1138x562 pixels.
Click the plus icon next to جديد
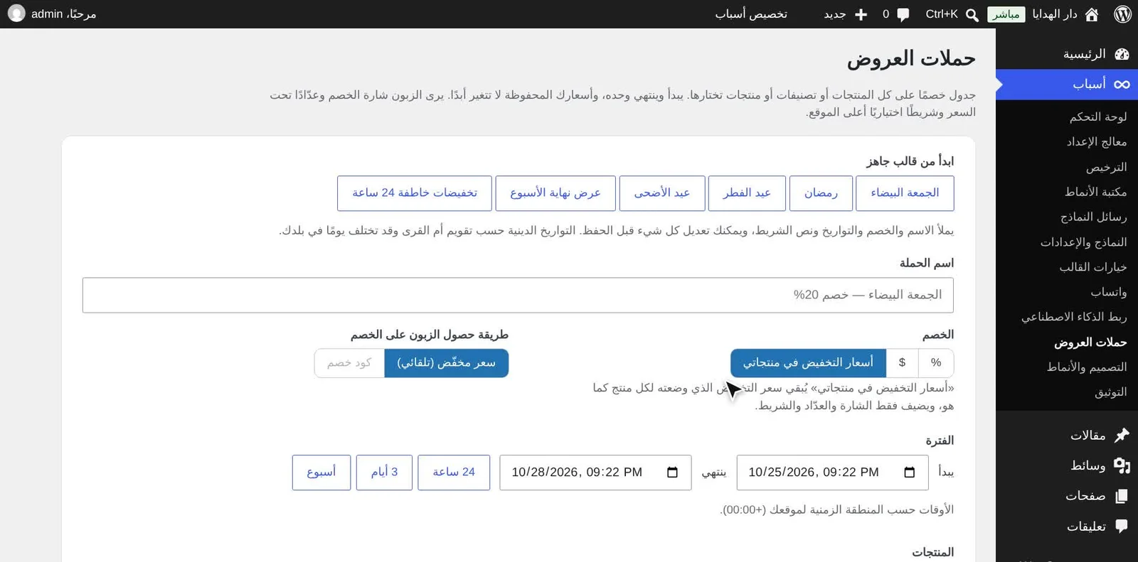[x=861, y=14]
